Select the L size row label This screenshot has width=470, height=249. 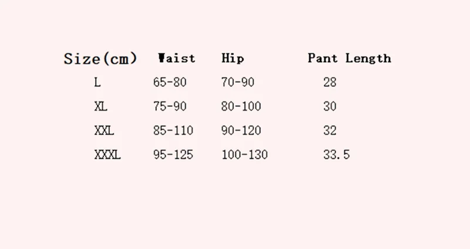98,83
